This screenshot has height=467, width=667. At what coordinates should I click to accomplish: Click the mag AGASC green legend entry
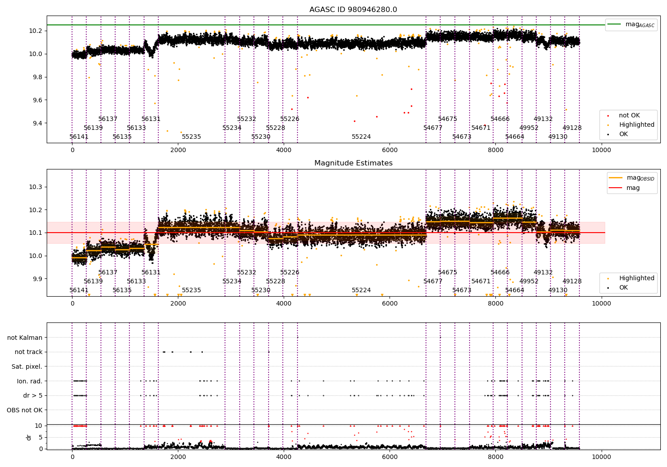631,24
